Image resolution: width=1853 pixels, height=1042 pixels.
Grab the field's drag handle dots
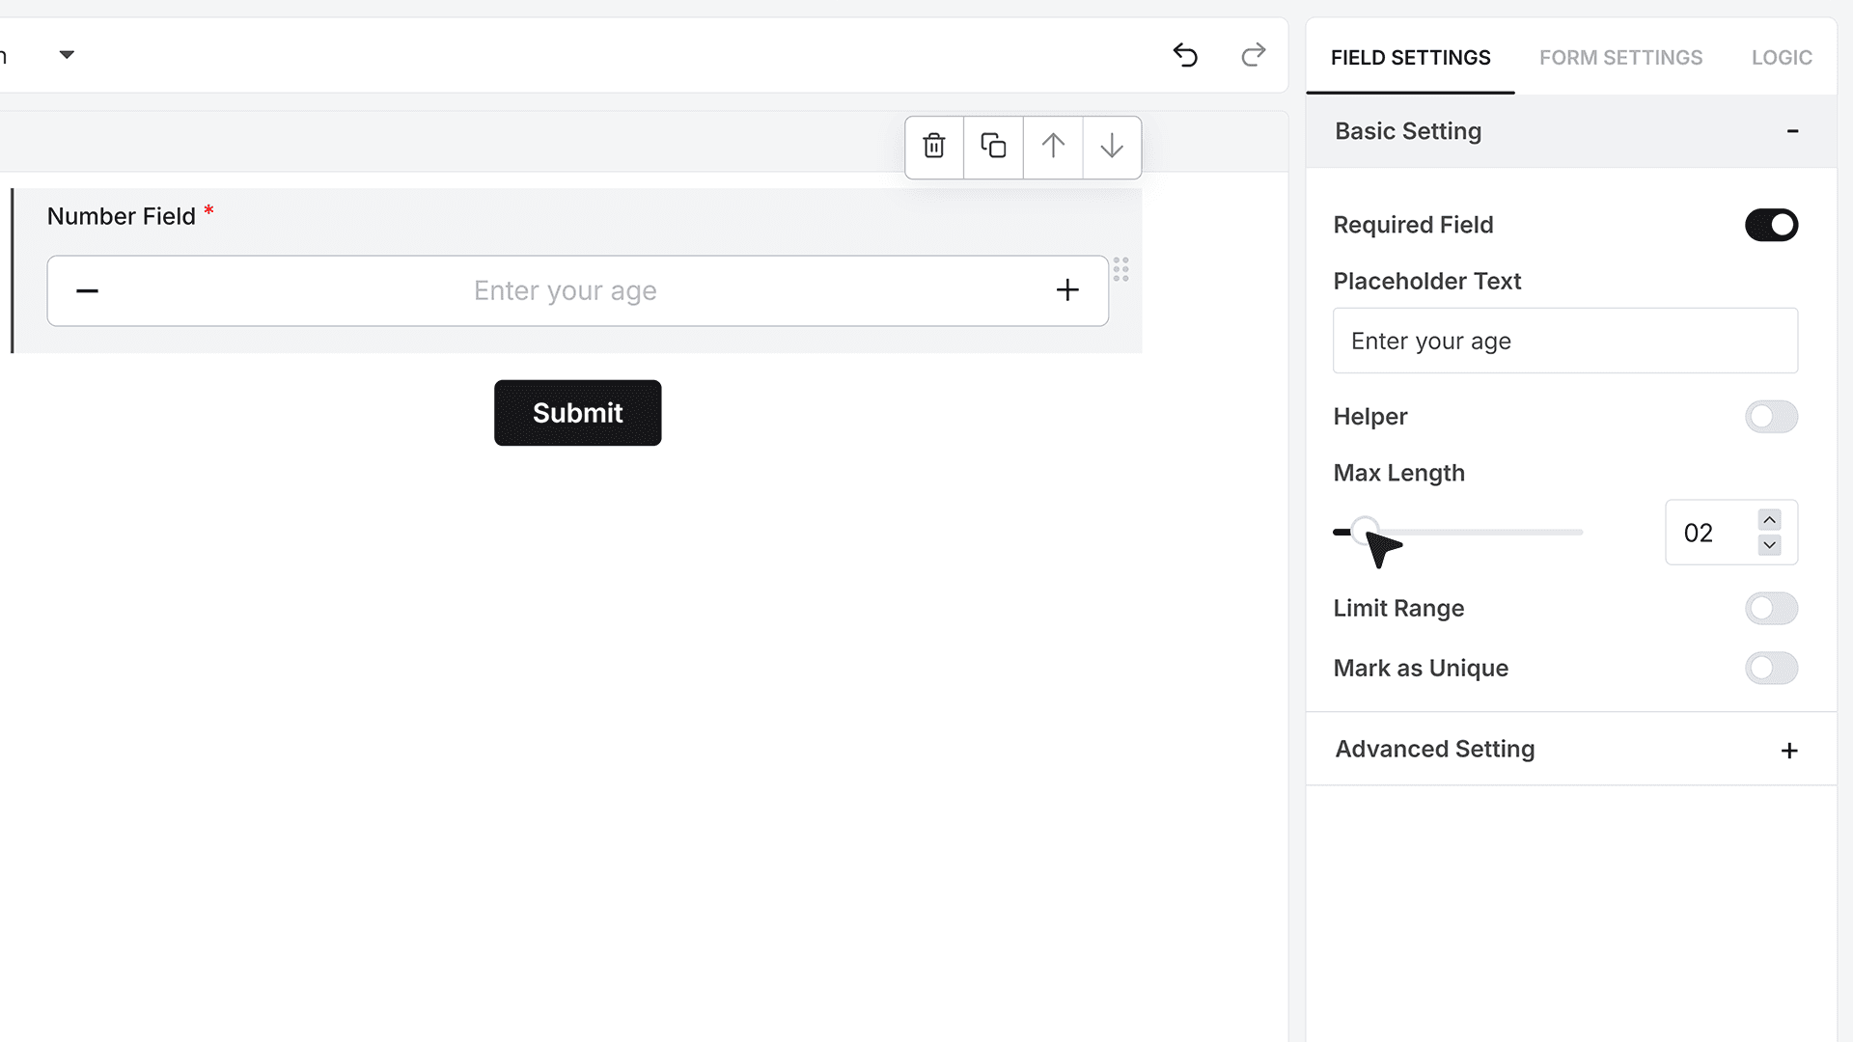click(1120, 269)
